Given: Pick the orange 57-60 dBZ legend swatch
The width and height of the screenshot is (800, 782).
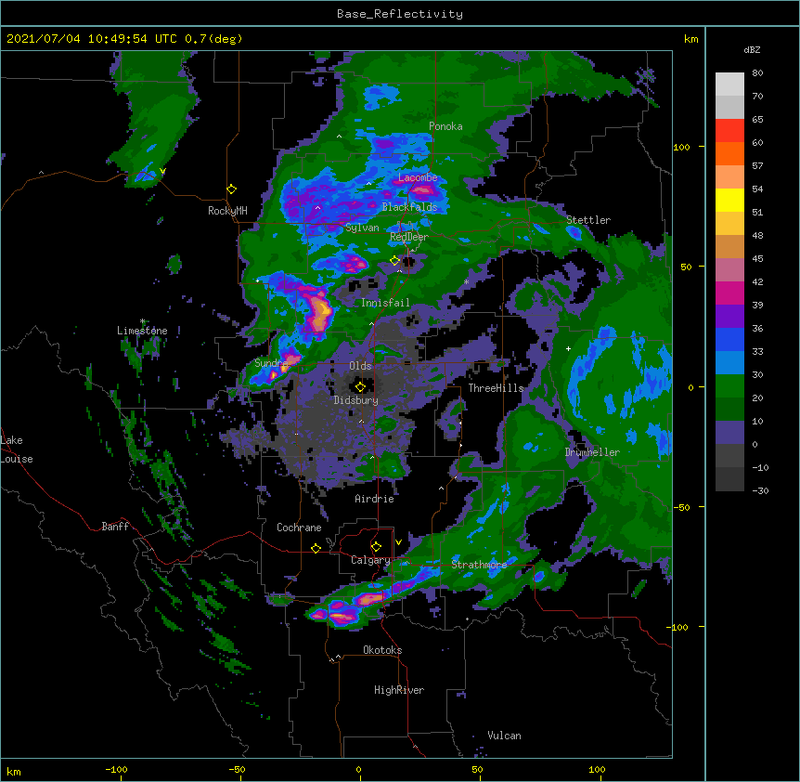Looking at the screenshot, I should point(729,153).
